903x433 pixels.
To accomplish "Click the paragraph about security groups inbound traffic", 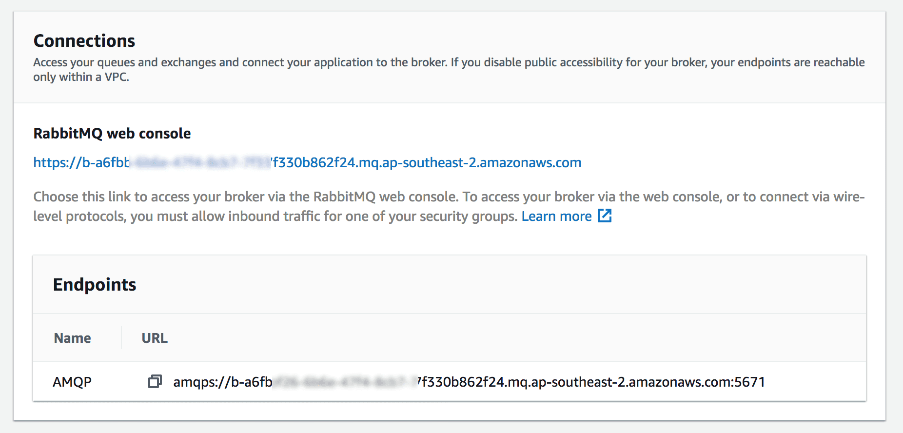I will tap(449, 206).
